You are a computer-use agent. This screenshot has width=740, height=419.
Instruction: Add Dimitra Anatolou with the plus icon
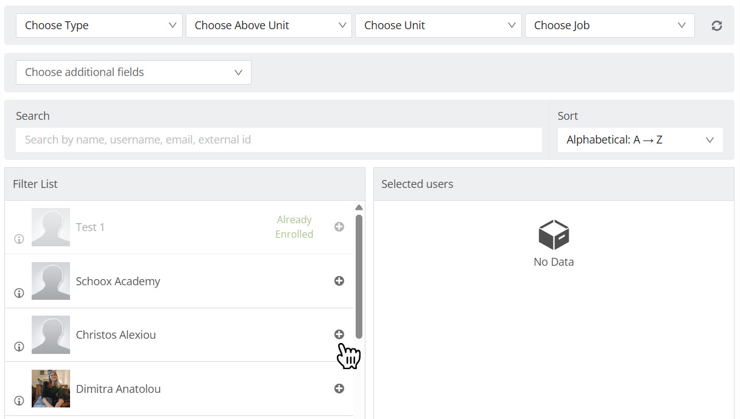[x=339, y=389]
